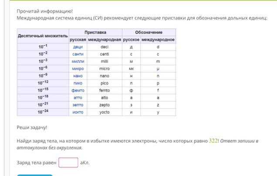Select the 'zepto' table cell
Image resolution: width=277 pixels, height=176 pixels.
click(105, 105)
